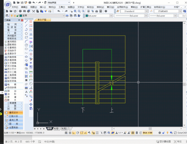Click the Help question mark icon
The height and width of the screenshot is (144, 187).
click(x=106, y=11)
